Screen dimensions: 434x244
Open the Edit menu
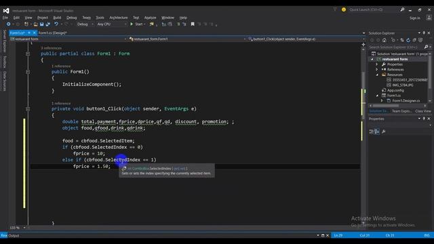pos(16,18)
